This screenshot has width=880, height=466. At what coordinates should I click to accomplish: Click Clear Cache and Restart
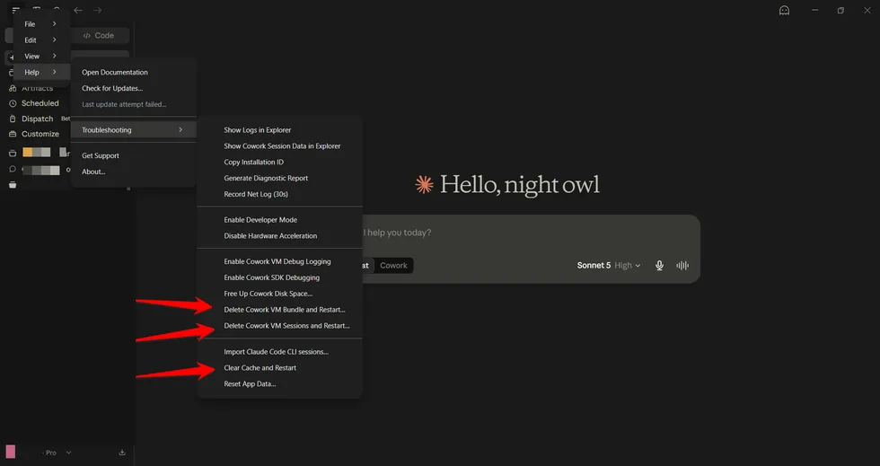pyautogui.click(x=279, y=368)
